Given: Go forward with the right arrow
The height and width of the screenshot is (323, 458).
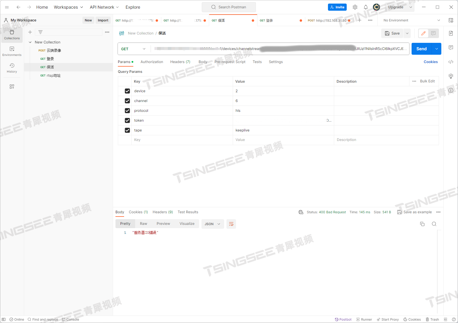Looking at the screenshot, I should pos(29,7).
